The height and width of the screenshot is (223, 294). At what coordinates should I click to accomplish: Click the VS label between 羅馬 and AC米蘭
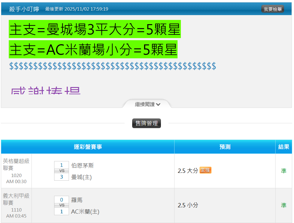(62, 205)
